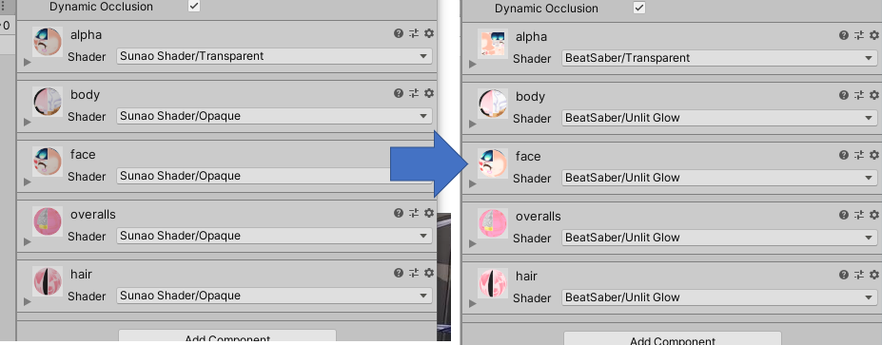
Task: Select face material preview thumbnail, right panel
Action: point(493,163)
